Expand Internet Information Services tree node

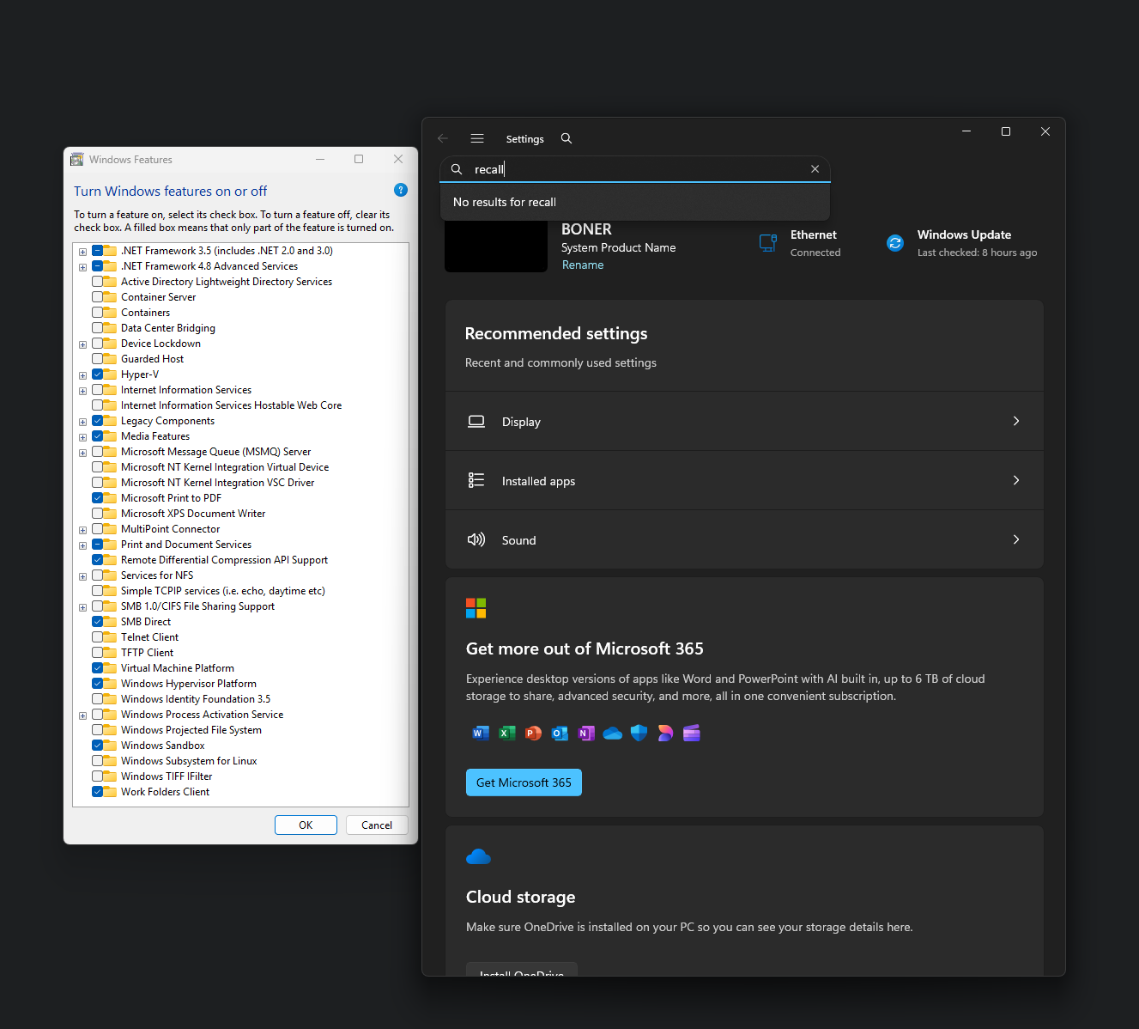[x=82, y=391]
